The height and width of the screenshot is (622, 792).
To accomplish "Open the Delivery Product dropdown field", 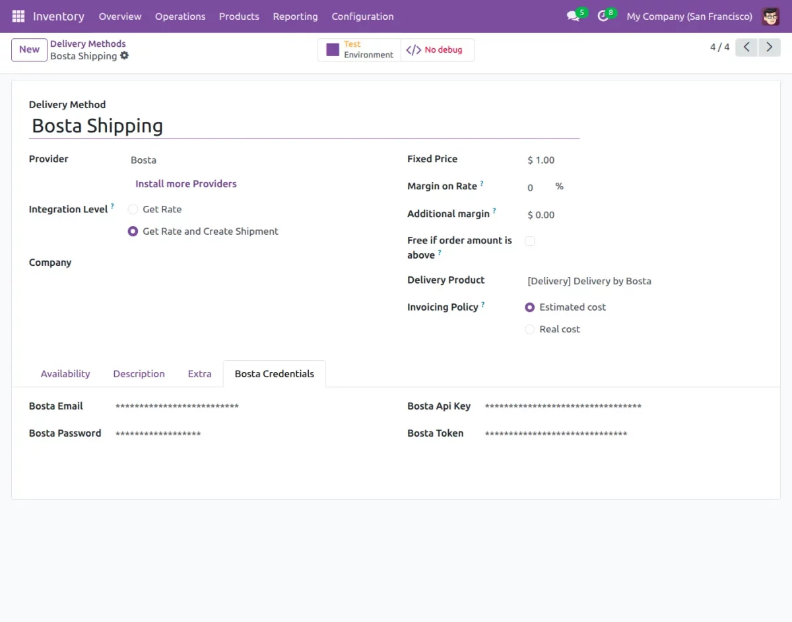I will coord(640,281).
